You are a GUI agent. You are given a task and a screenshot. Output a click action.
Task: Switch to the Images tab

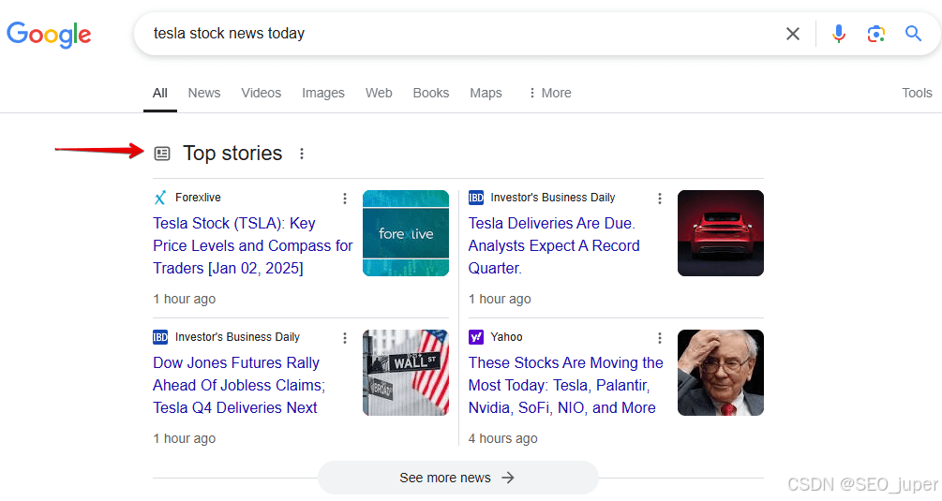(x=323, y=93)
